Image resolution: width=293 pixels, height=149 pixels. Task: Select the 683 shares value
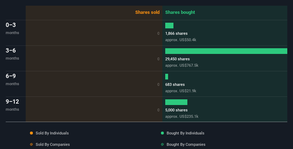pos(175,84)
